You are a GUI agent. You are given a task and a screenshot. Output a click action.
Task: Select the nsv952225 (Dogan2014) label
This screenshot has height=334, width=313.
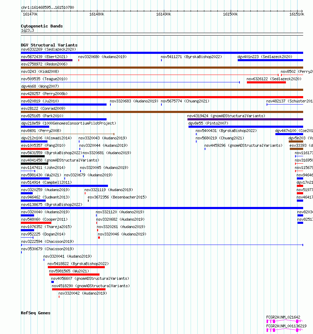43,234
